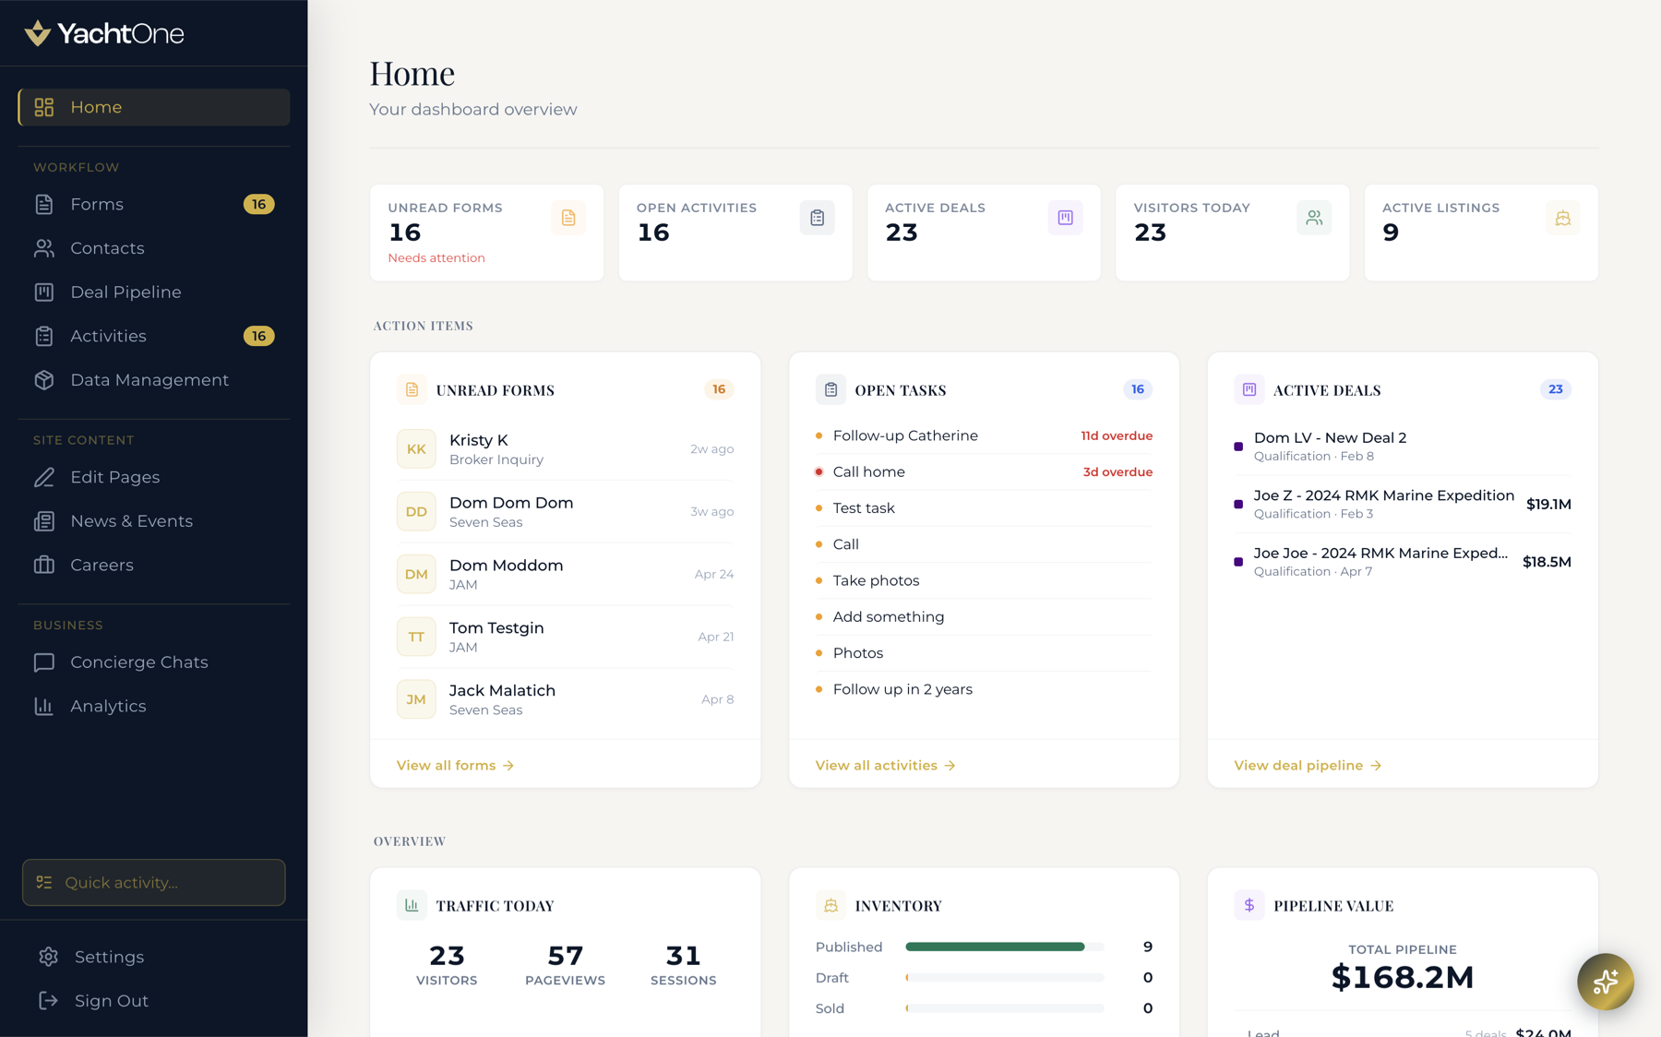Open Deal Pipeline in the sidebar
The image size is (1661, 1037).
[154, 292]
